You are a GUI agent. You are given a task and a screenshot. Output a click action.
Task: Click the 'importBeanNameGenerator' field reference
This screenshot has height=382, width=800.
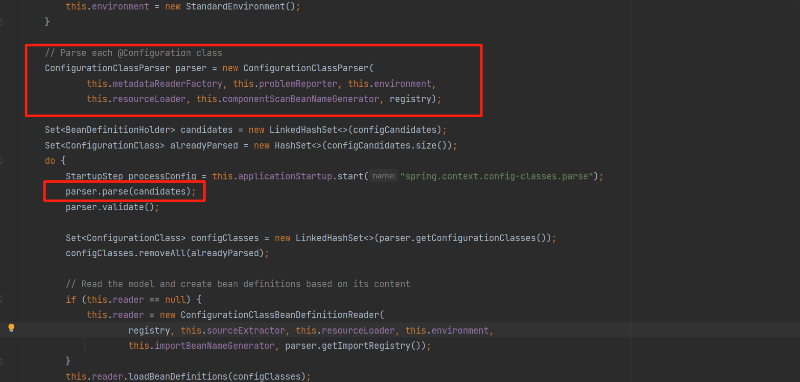214,346
